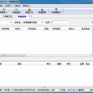Close the 单据查询 tab
Image resolution: width=93 pixels, height=93 pixels.
tap(29, 16)
